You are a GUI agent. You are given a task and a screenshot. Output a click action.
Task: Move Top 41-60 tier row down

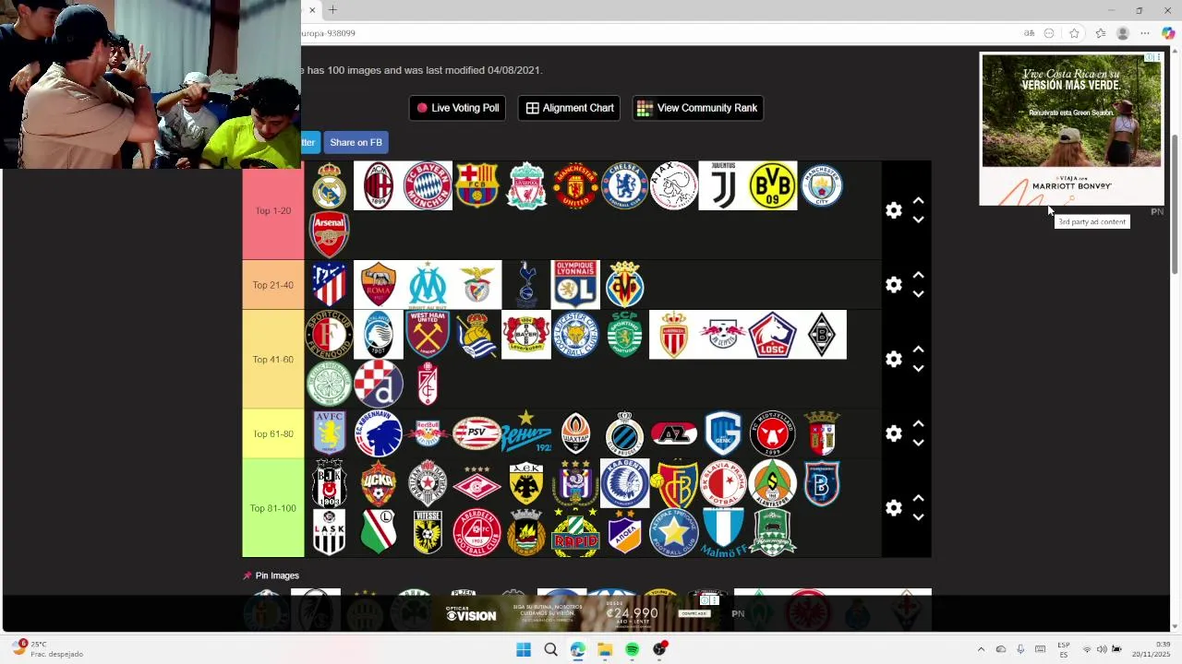click(x=918, y=369)
